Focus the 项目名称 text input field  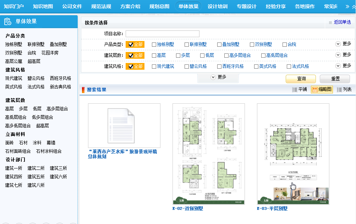click(162, 34)
